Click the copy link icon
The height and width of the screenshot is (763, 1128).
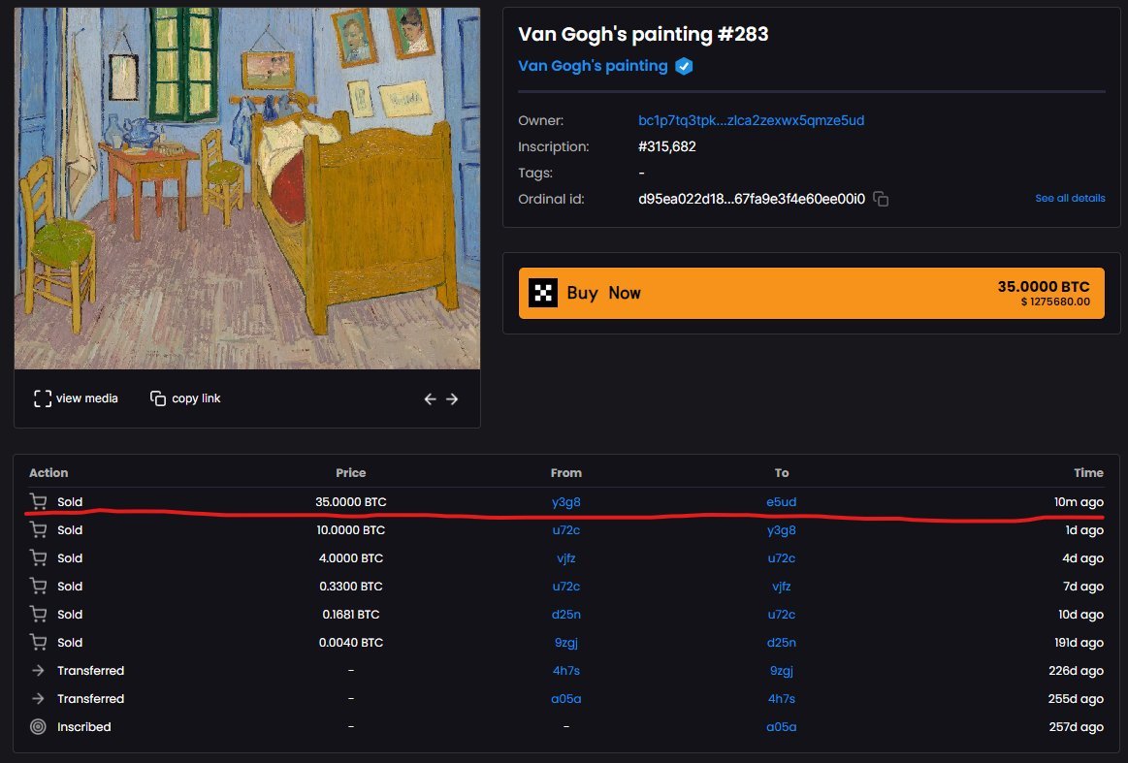157,398
